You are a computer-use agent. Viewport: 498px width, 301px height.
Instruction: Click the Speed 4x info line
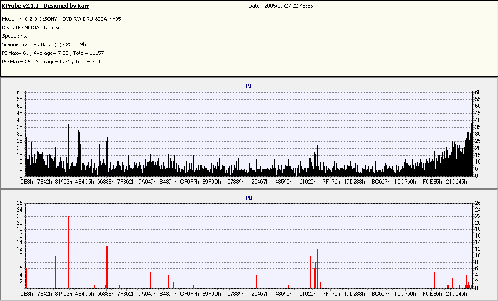[14, 36]
